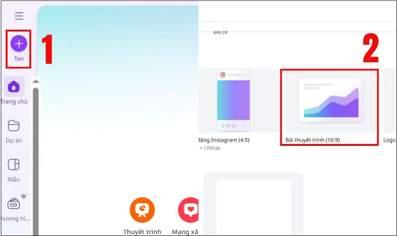Select the red Mạng xã hội heart icon
This screenshot has width=397, height=236.
click(189, 210)
